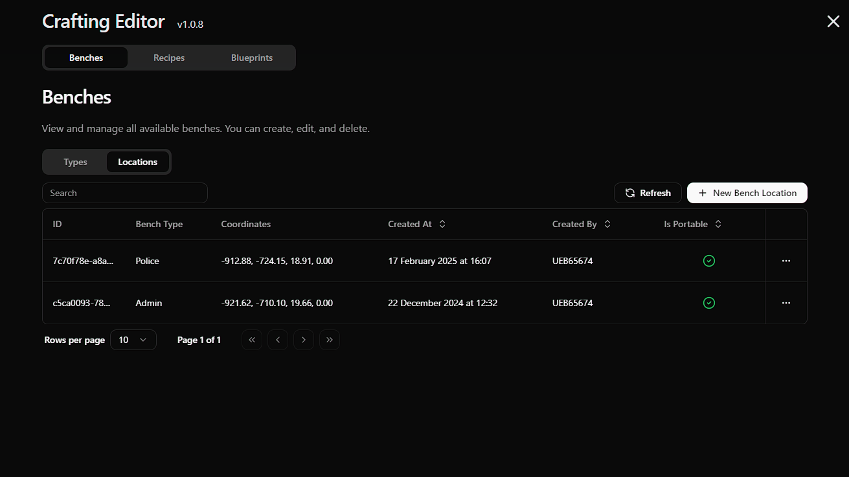
Task: Expand the Rows per page dropdown
Action: click(x=133, y=340)
